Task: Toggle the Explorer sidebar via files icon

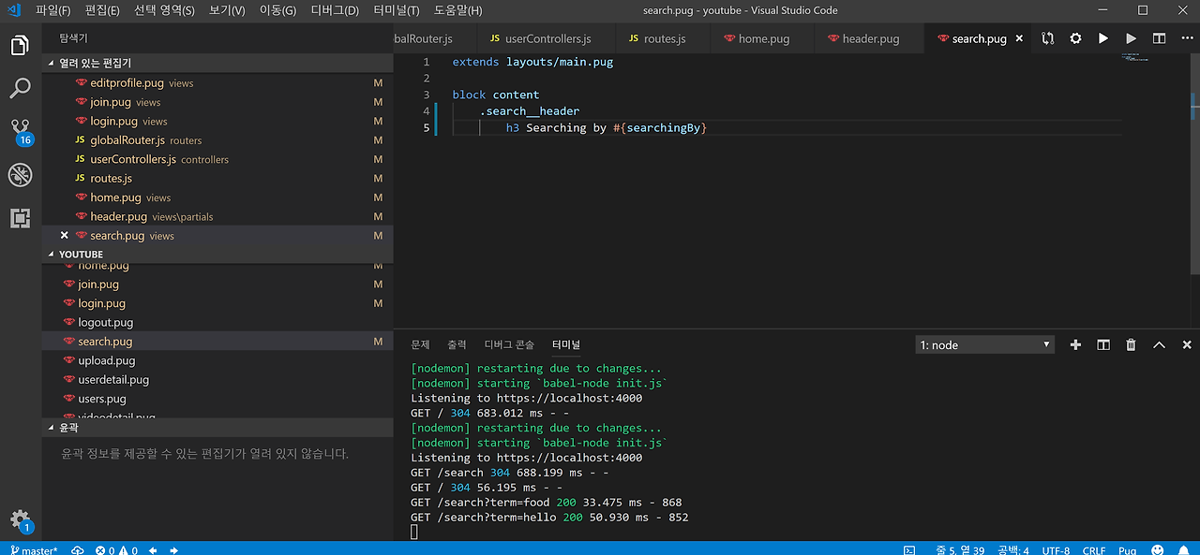Action: pos(20,46)
